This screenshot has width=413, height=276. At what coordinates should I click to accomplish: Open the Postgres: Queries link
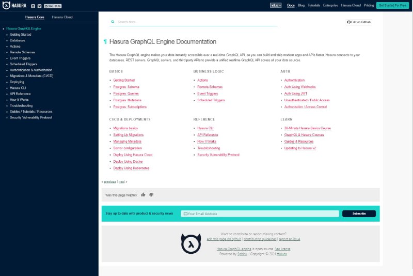pos(126,94)
